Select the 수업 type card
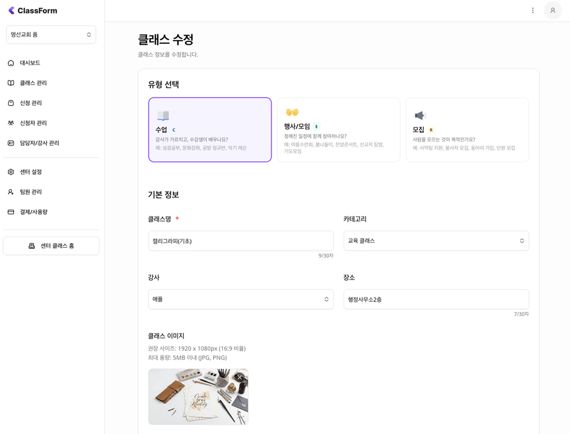570x434 pixels. pyautogui.click(x=210, y=130)
